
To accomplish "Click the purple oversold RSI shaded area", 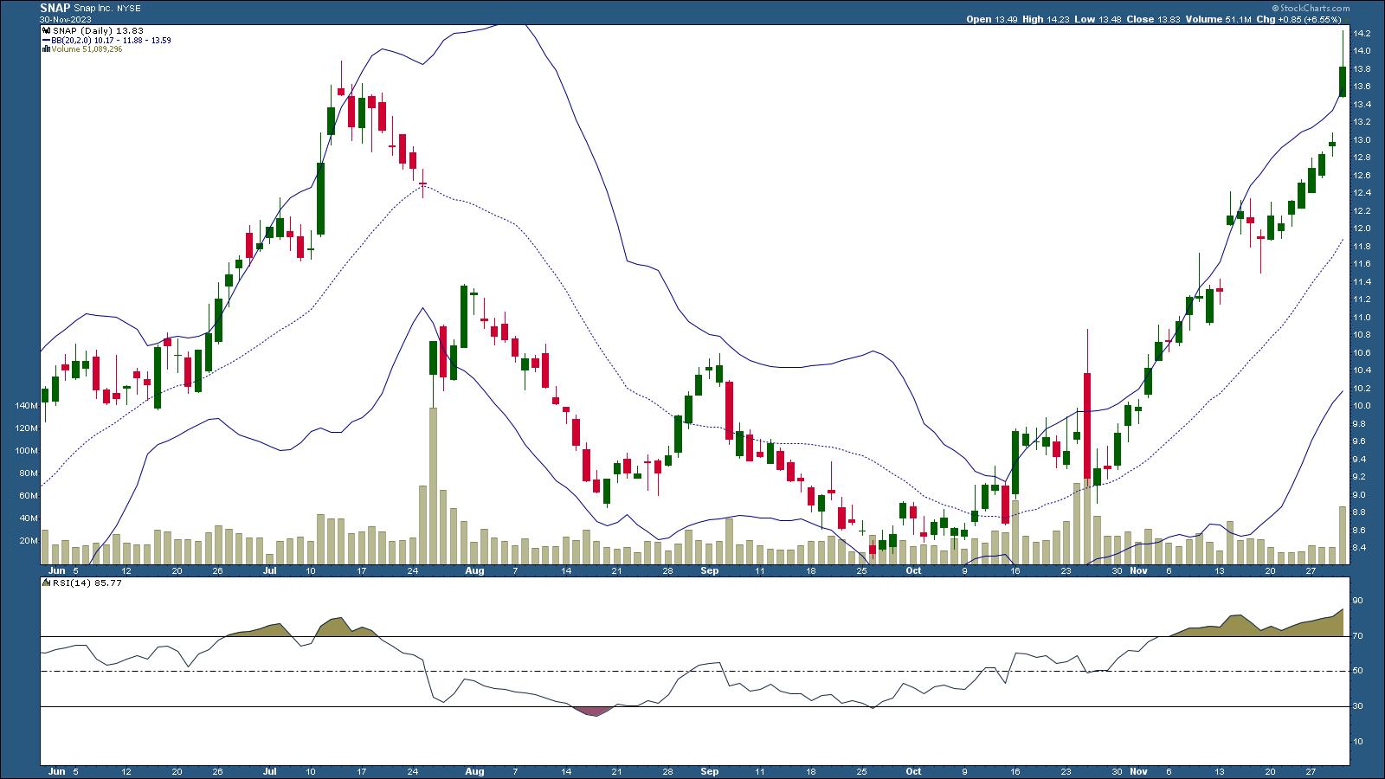I will click(x=594, y=711).
